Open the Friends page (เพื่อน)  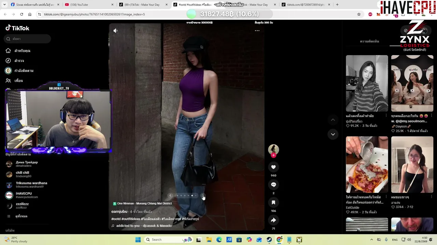14,81
